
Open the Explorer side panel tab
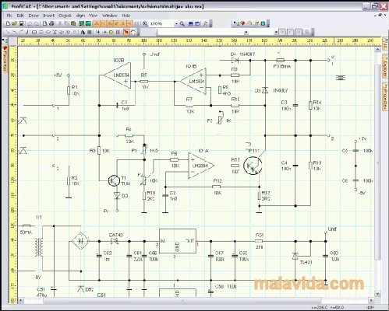[x=385, y=65]
